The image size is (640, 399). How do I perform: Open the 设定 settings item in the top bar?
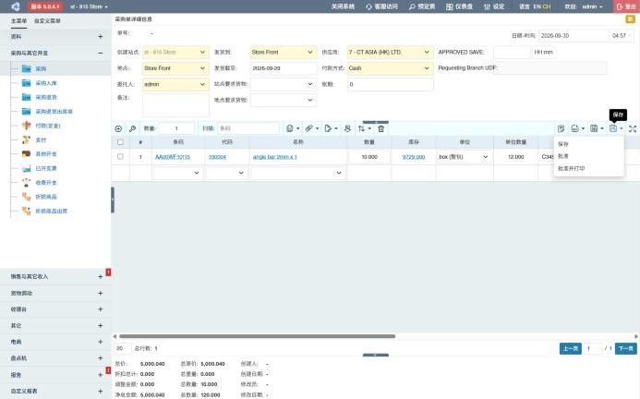tap(494, 6)
